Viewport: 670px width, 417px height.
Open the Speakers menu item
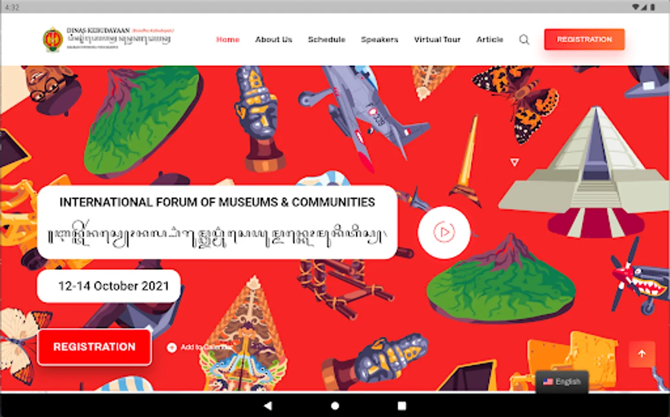click(x=379, y=39)
